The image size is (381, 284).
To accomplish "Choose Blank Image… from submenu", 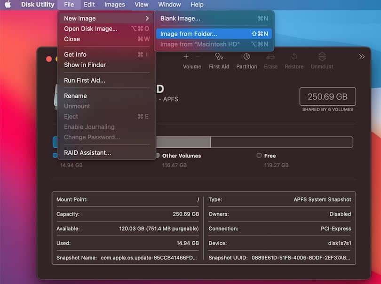I will pyautogui.click(x=214, y=18).
